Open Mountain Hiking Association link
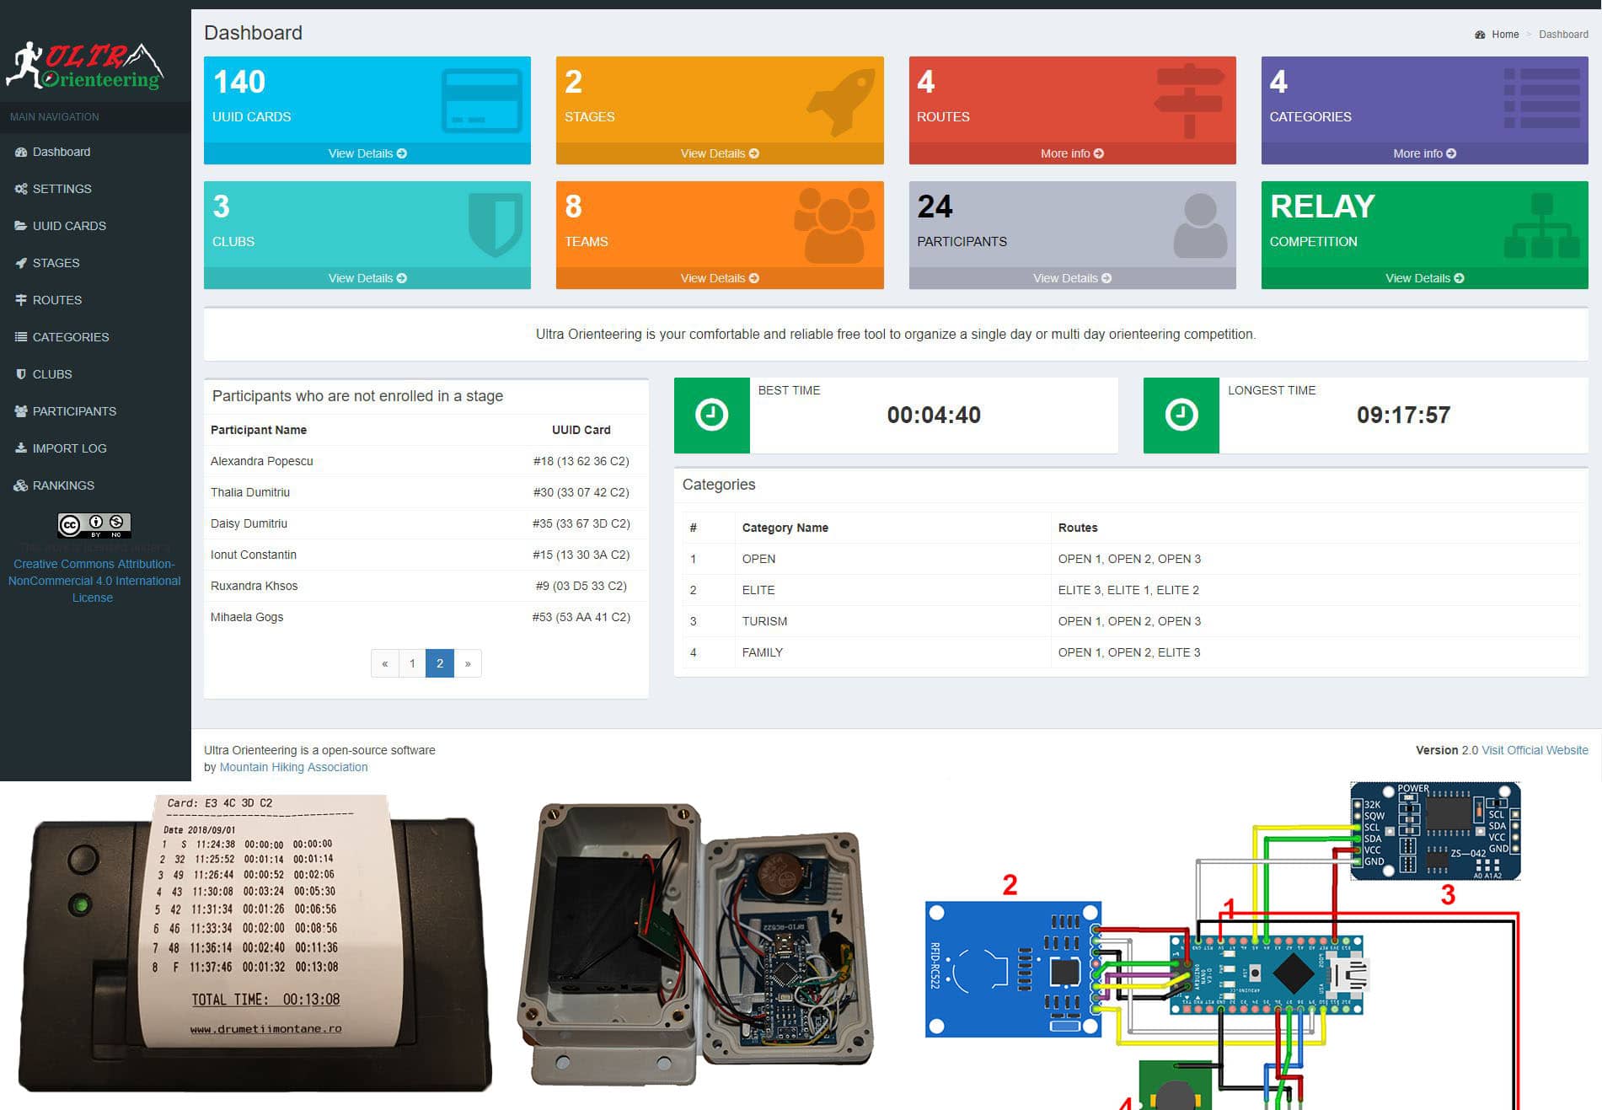Screen dimensions: 1602x1110 [293, 767]
